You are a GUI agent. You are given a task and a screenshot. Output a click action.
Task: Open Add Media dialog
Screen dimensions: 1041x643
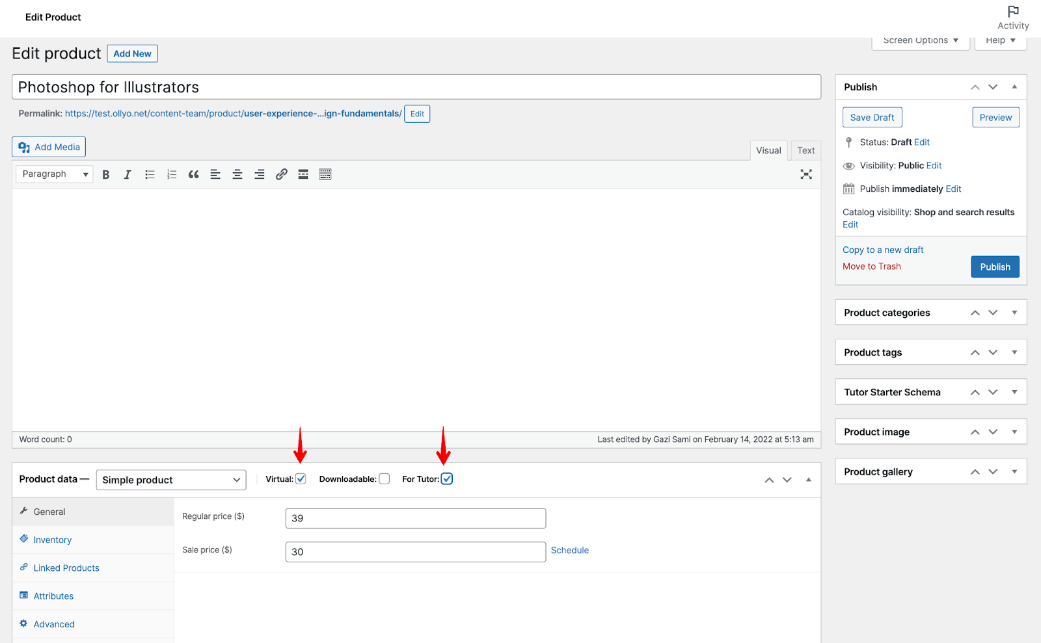point(49,147)
